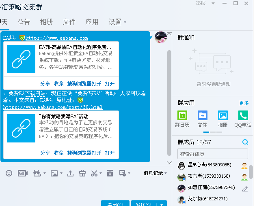Image resolution: width=257 pixels, height=206 pixels.
Task: Click 星♥心★ penguin avatar
Action: 181,166
